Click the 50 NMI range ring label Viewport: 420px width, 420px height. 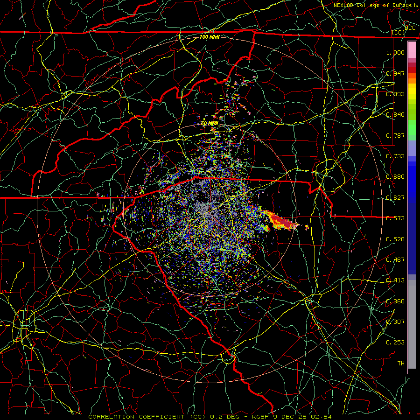(210, 124)
